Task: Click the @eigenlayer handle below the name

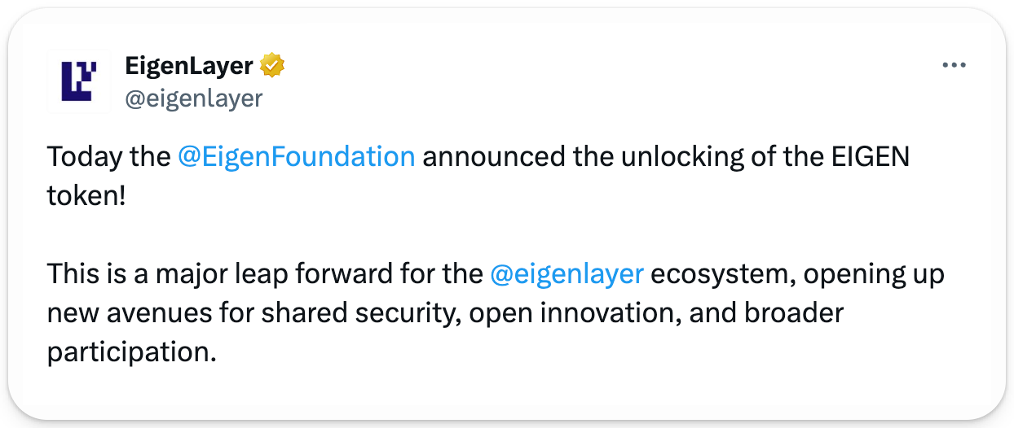Action: tap(193, 98)
